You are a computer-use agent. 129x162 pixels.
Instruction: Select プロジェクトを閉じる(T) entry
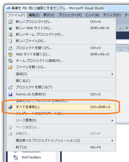[61, 87]
